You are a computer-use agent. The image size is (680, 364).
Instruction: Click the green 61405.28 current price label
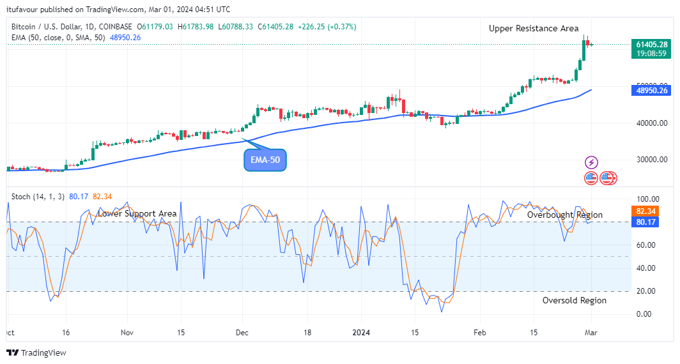pyautogui.click(x=652, y=44)
